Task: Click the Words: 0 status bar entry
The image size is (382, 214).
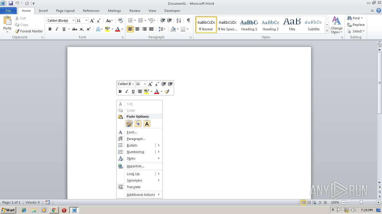Action: pos(33,202)
